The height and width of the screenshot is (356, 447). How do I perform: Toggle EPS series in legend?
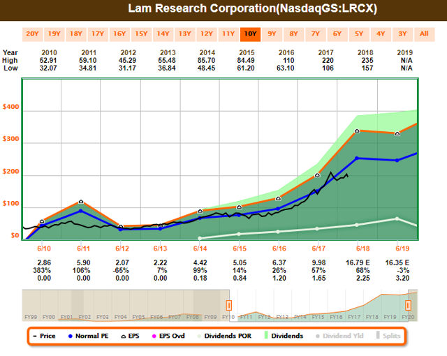click(x=131, y=336)
